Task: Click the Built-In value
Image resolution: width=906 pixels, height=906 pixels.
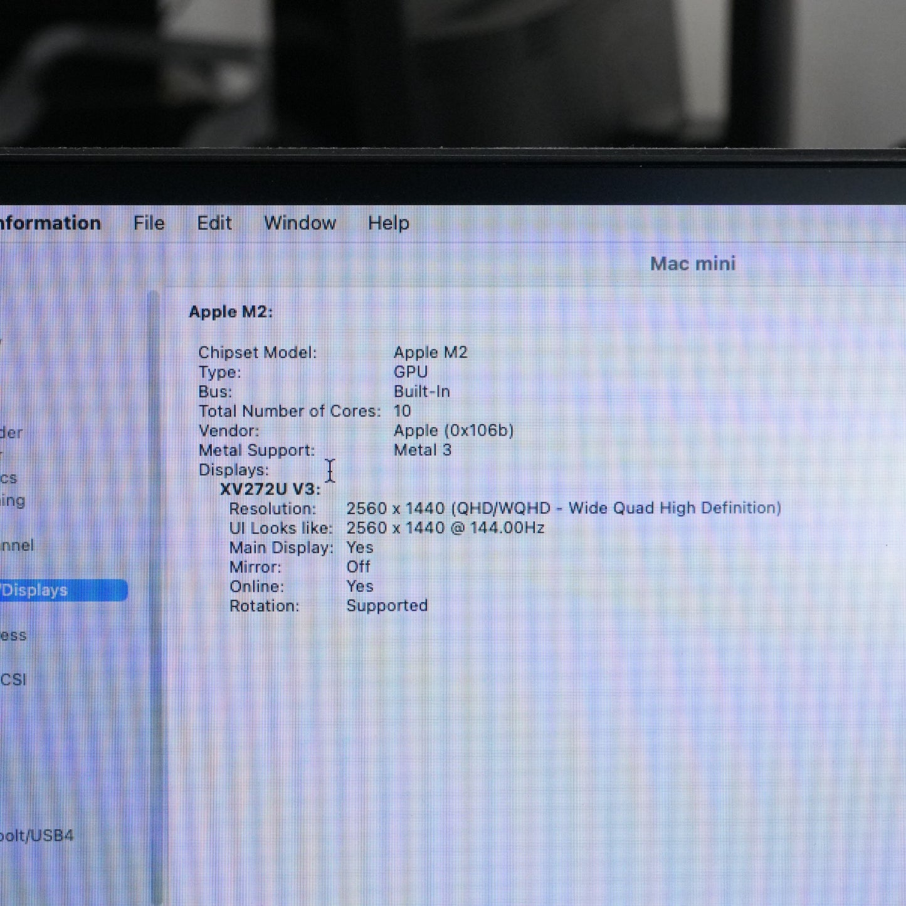Action: click(421, 392)
